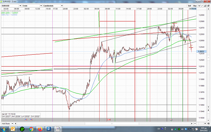
Task: Click the Add Study button
Action: [6, 124]
